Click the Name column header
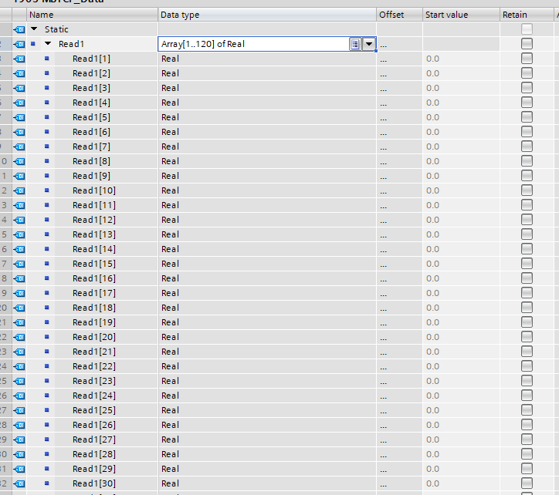 click(x=93, y=15)
